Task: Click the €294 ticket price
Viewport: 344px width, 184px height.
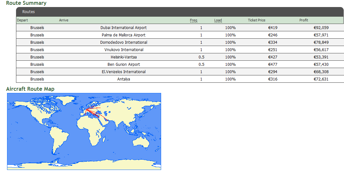Action: point(273,72)
